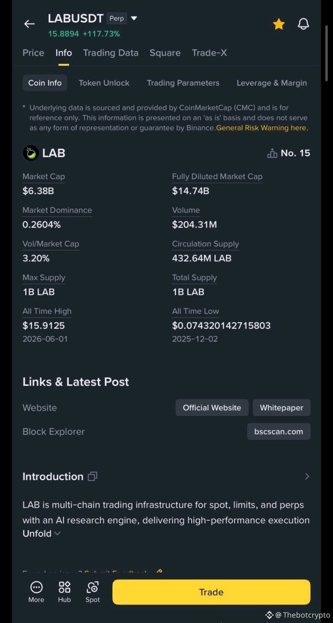Image resolution: width=333 pixels, height=623 pixels.
Task: Tap the LAB coin logo
Action: pyautogui.click(x=31, y=153)
